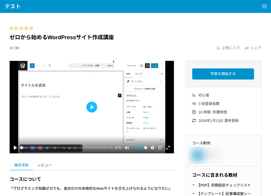Click the シェア share button
Viewport: 271px width, 196px height.
click(253, 48)
